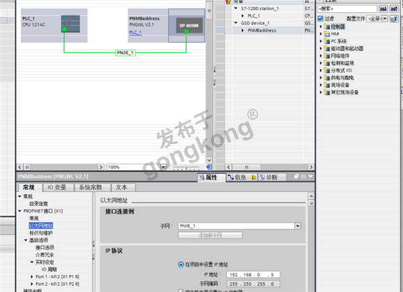Select the PN/IE_1 network label
This screenshot has height=292, width=403.
pyautogui.click(x=125, y=52)
